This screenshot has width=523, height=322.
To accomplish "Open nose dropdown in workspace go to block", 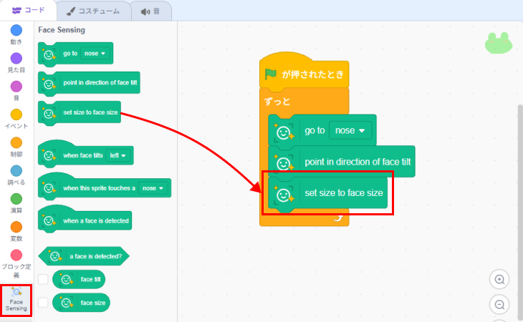I will [350, 131].
